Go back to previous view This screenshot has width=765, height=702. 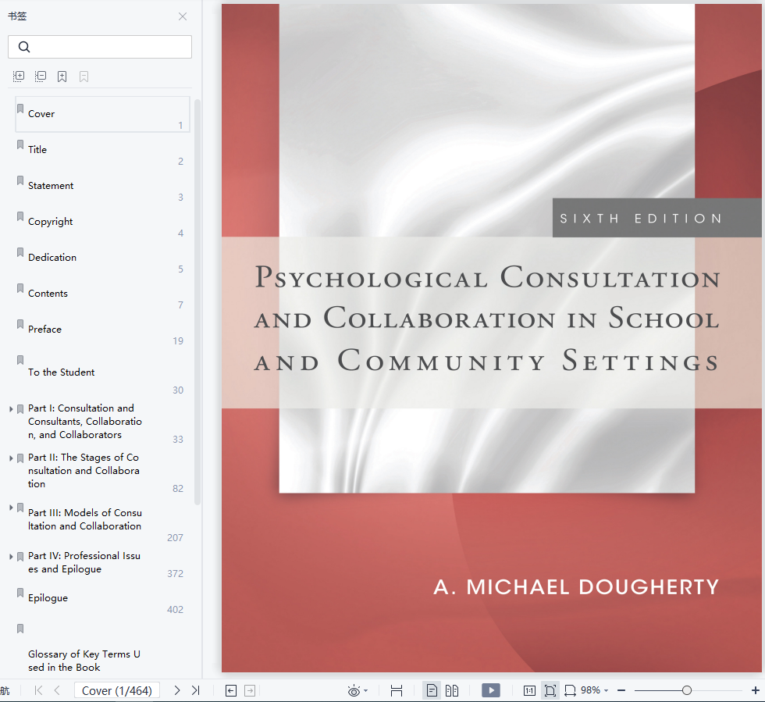click(x=231, y=690)
